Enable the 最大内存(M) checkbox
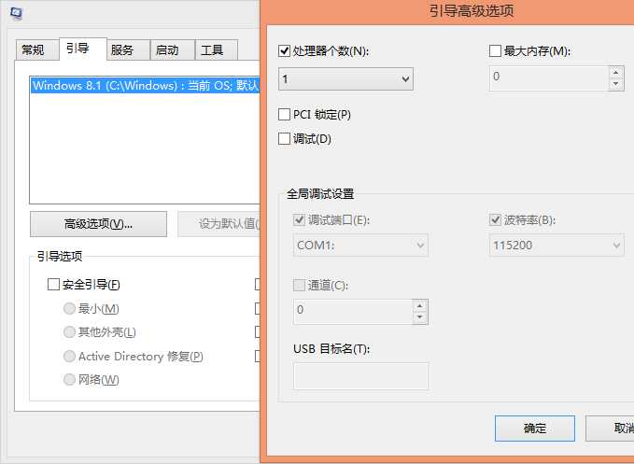The image size is (634, 464). tap(495, 51)
